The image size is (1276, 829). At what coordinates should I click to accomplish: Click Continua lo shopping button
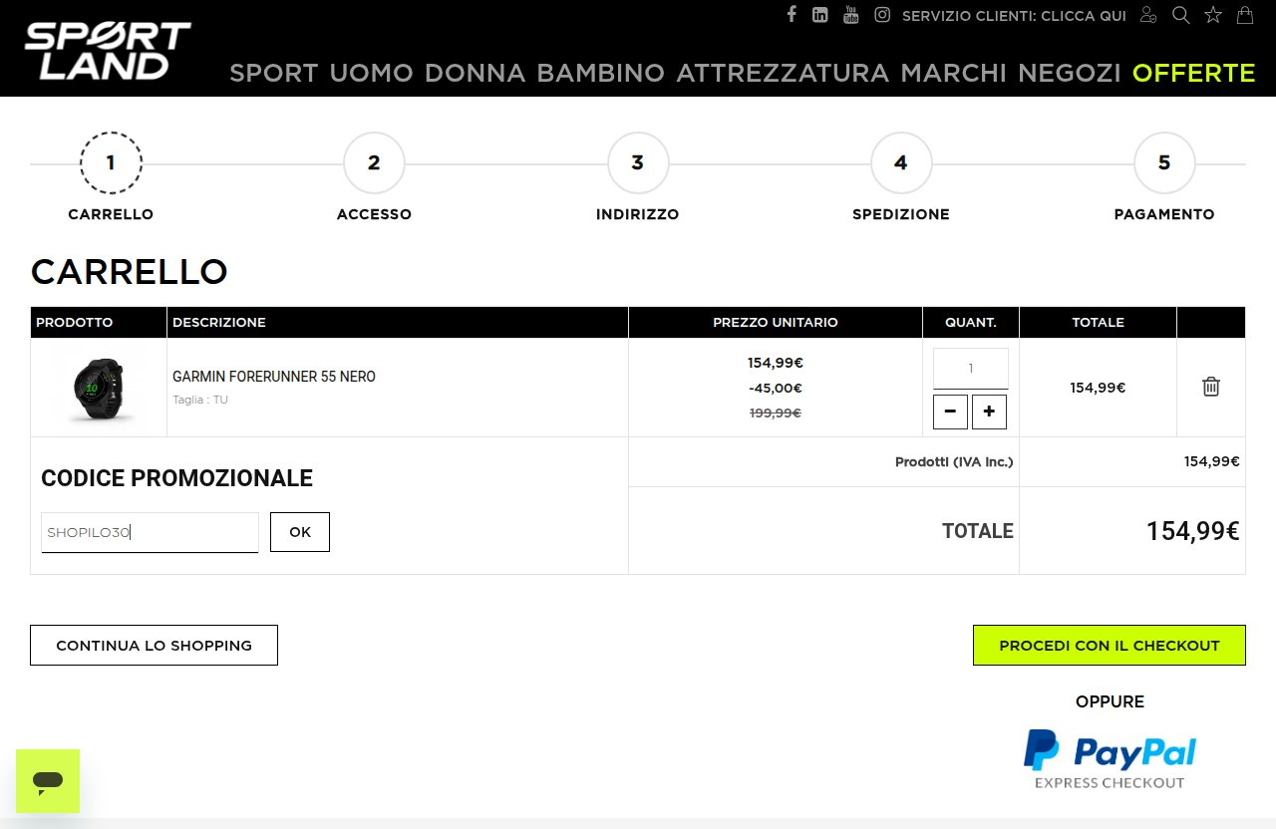click(x=154, y=645)
